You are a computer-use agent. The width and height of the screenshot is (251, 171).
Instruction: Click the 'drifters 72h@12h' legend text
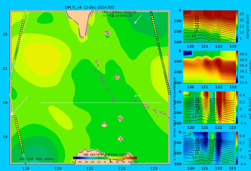(x=124, y=12)
